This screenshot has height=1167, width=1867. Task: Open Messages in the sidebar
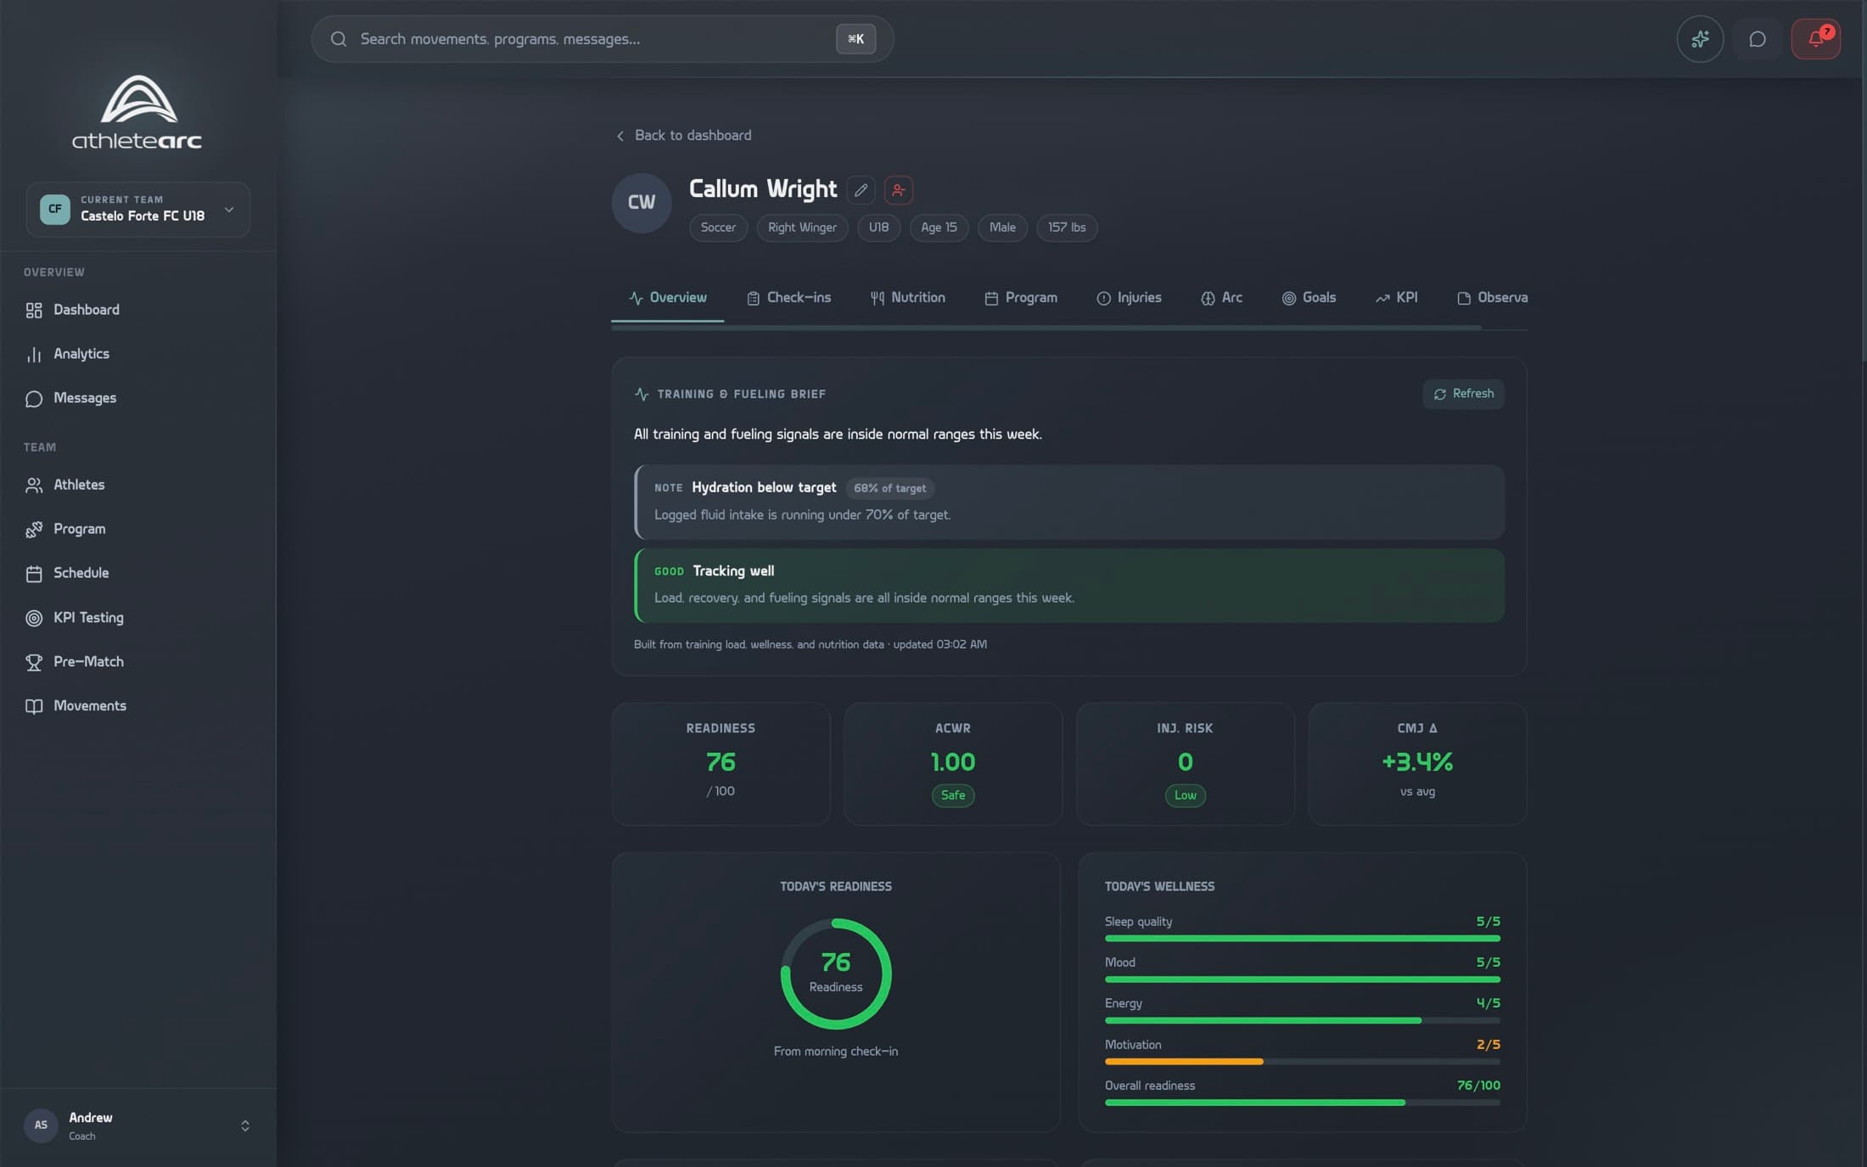pos(138,399)
